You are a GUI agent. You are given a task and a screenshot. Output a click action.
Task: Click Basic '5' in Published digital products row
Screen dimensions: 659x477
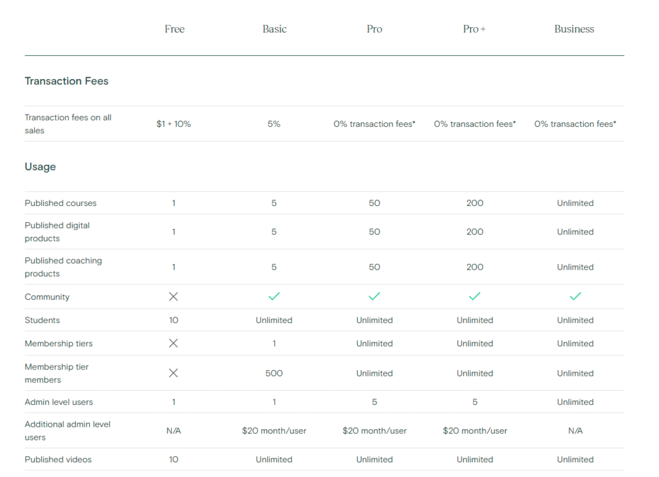pos(274,232)
